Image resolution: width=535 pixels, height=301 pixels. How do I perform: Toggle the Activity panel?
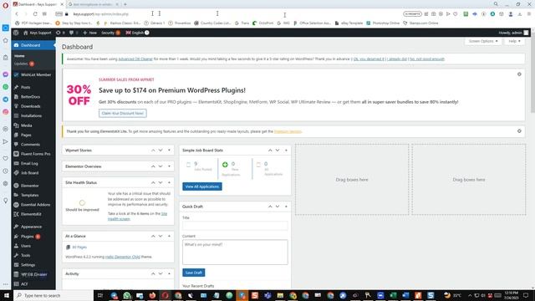tap(169, 273)
